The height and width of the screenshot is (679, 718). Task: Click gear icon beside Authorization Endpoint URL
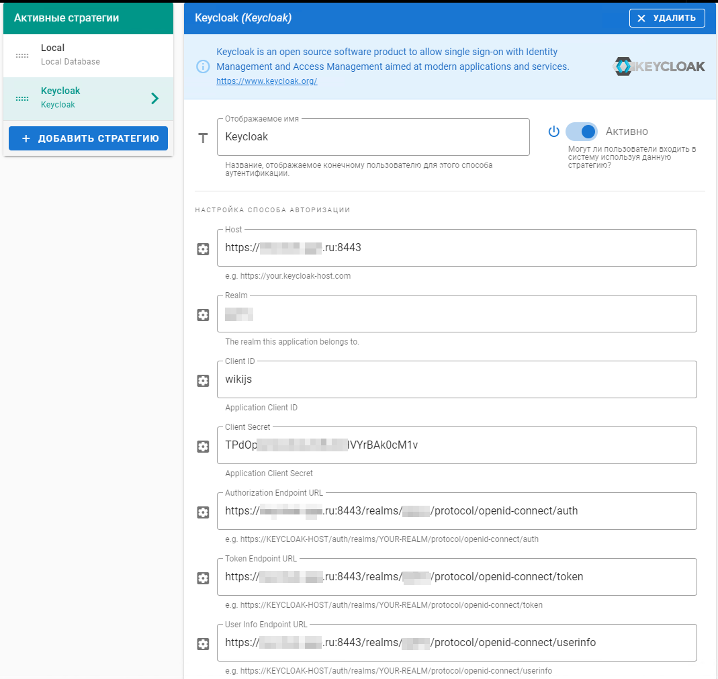[x=203, y=512]
